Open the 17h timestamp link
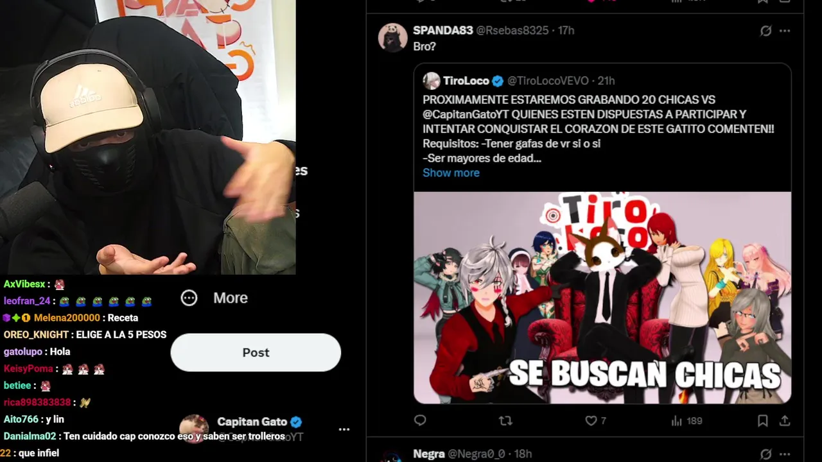Image resolution: width=822 pixels, height=462 pixels. [x=566, y=30]
